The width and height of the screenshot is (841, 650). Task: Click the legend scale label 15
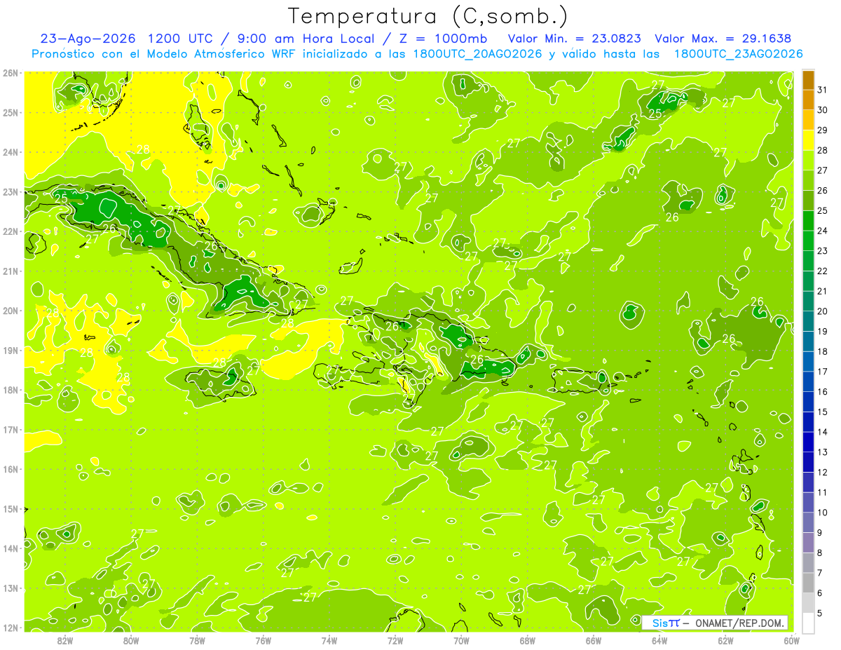823,412
